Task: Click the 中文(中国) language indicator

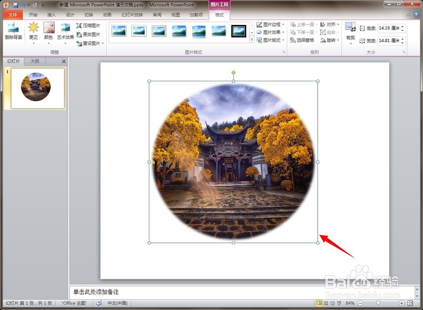Action: pyautogui.click(x=117, y=303)
